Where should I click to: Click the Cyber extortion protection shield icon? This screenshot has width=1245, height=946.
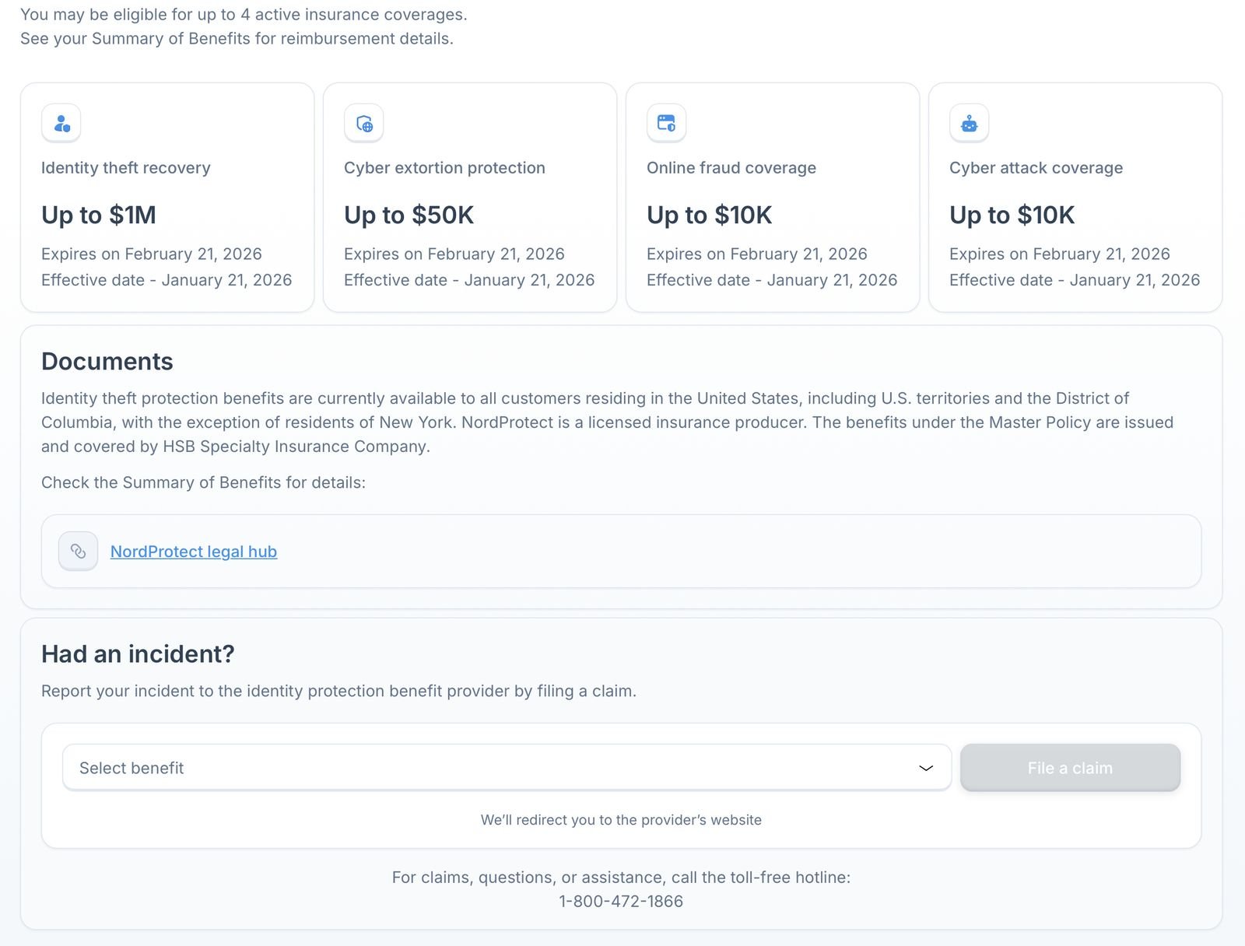coord(364,123)
